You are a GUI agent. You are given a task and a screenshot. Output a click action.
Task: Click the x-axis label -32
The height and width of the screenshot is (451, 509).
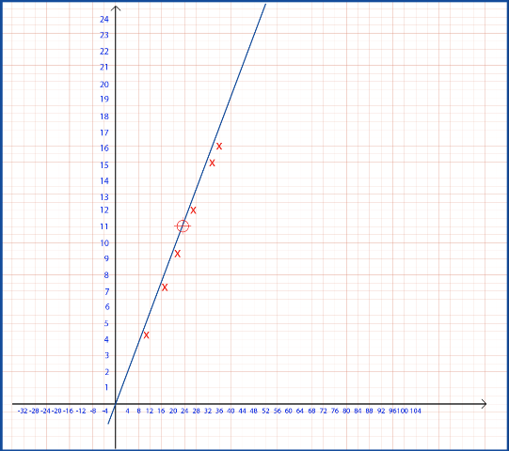click(23, 411)
